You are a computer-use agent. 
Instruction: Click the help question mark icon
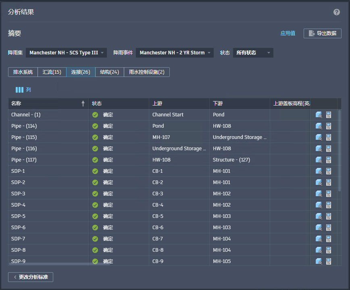coord(337,12)
